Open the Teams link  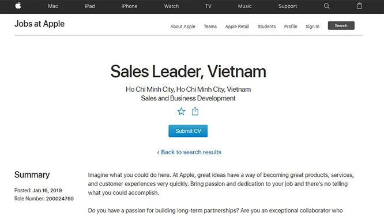tap(210, 27)
